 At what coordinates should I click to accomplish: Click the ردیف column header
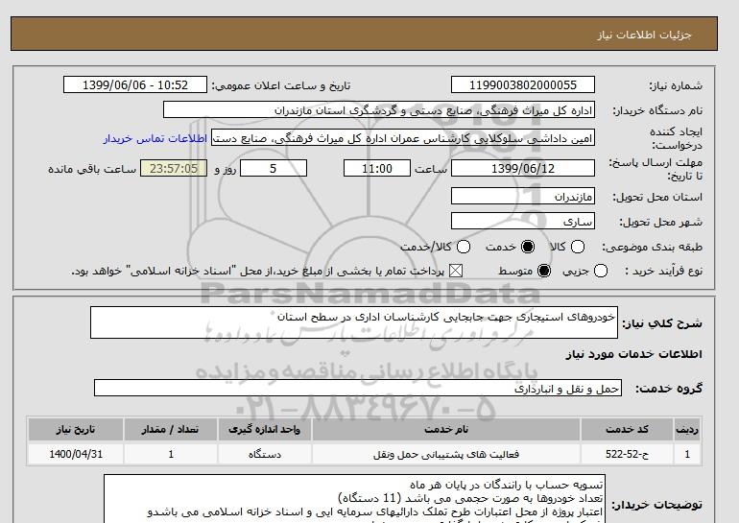coord(686,429)
